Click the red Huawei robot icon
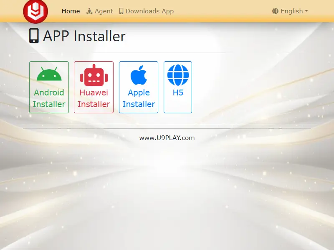The width and height of the screenshot is (334, 250). pos(94,75)
